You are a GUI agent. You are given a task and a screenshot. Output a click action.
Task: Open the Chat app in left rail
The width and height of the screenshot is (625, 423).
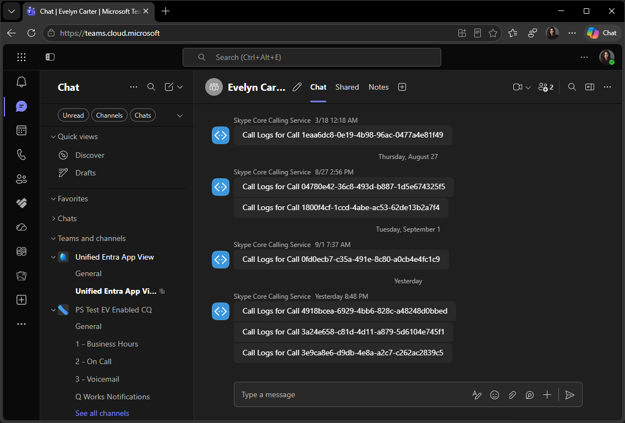tap(21, 107)
